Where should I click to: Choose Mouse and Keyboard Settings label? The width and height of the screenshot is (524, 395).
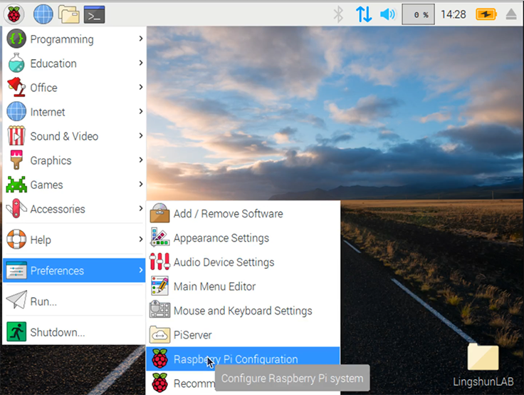243,311
